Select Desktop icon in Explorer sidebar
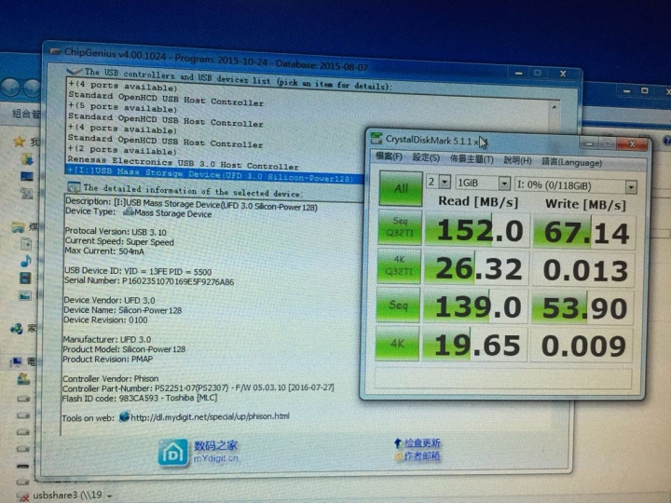This screenshot has height=503, width=671. click(x=26, y=176)
